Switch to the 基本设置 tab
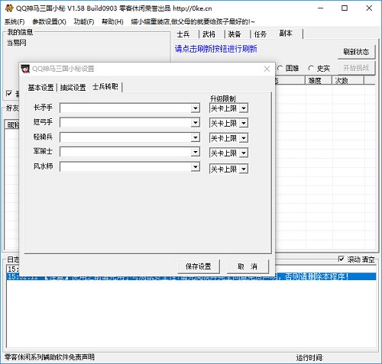This screenshot has width=382, height=364. pos(40,88)
